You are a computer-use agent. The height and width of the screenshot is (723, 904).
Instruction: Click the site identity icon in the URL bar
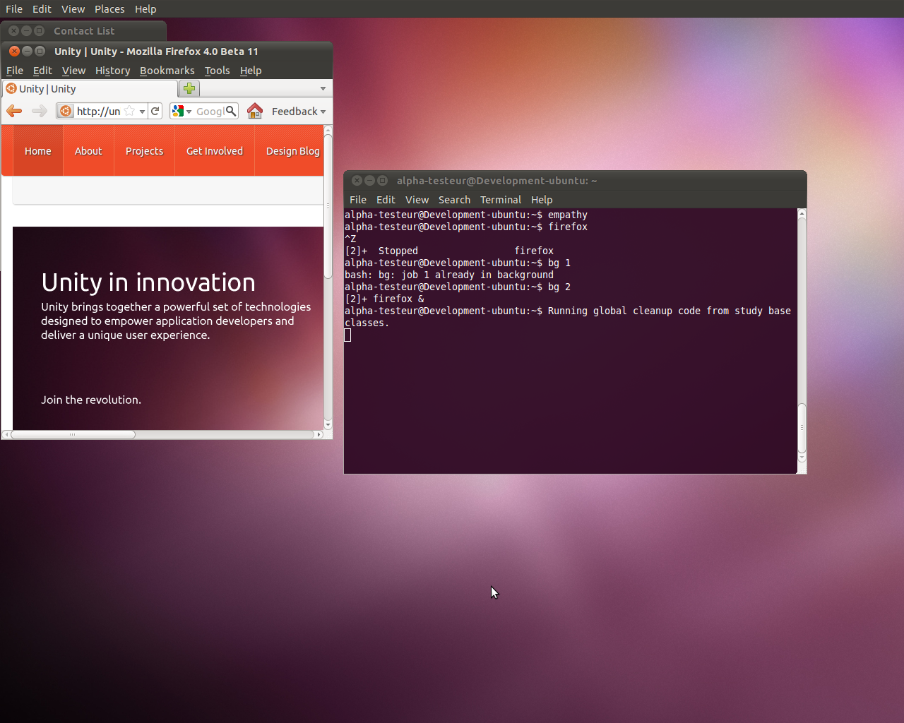[x=66, y=111]
